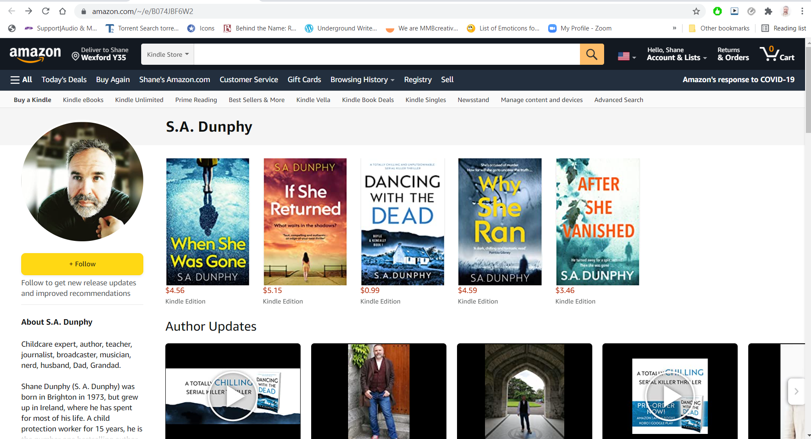
Task: Open the US flag language dropdown
Action: (x=627, y=56)
